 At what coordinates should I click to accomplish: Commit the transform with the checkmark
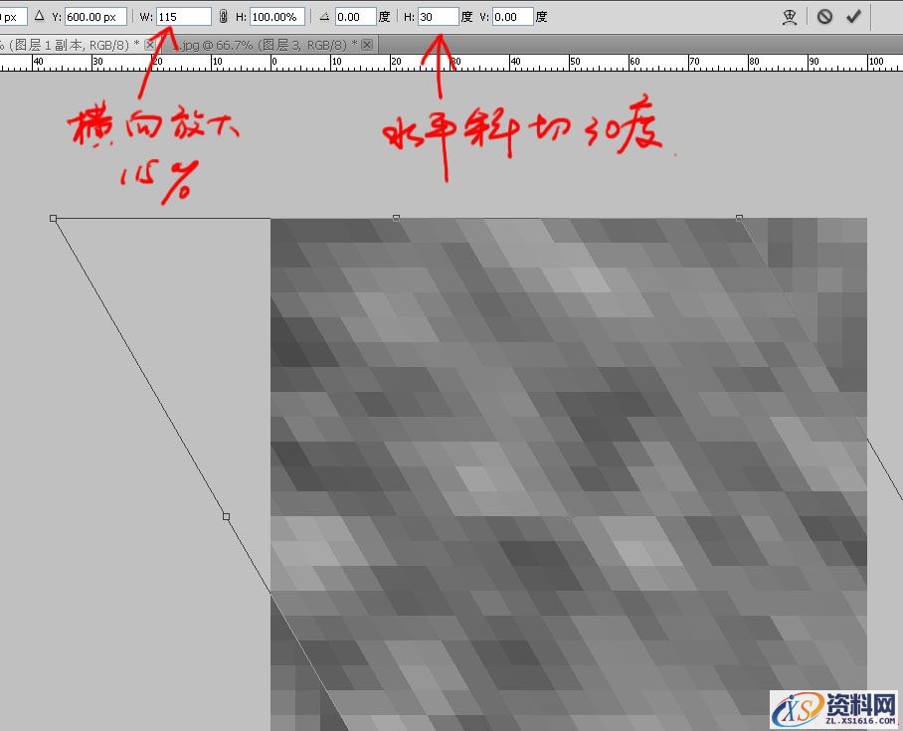click(852, 17)
